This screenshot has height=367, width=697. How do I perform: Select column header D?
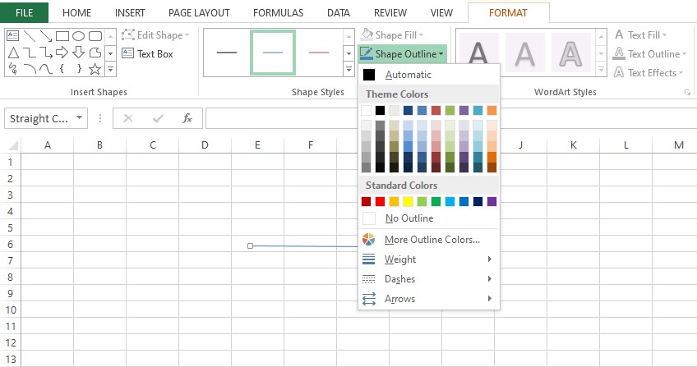(x=205, y=145)
